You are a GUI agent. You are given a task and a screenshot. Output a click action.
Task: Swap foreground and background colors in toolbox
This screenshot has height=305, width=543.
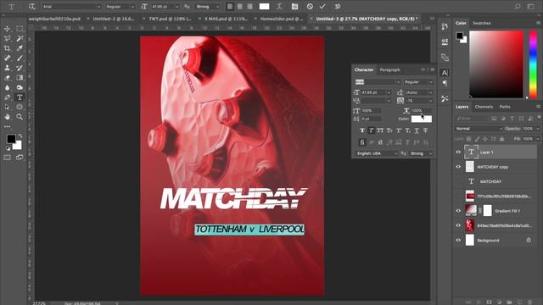pos(20,136)
